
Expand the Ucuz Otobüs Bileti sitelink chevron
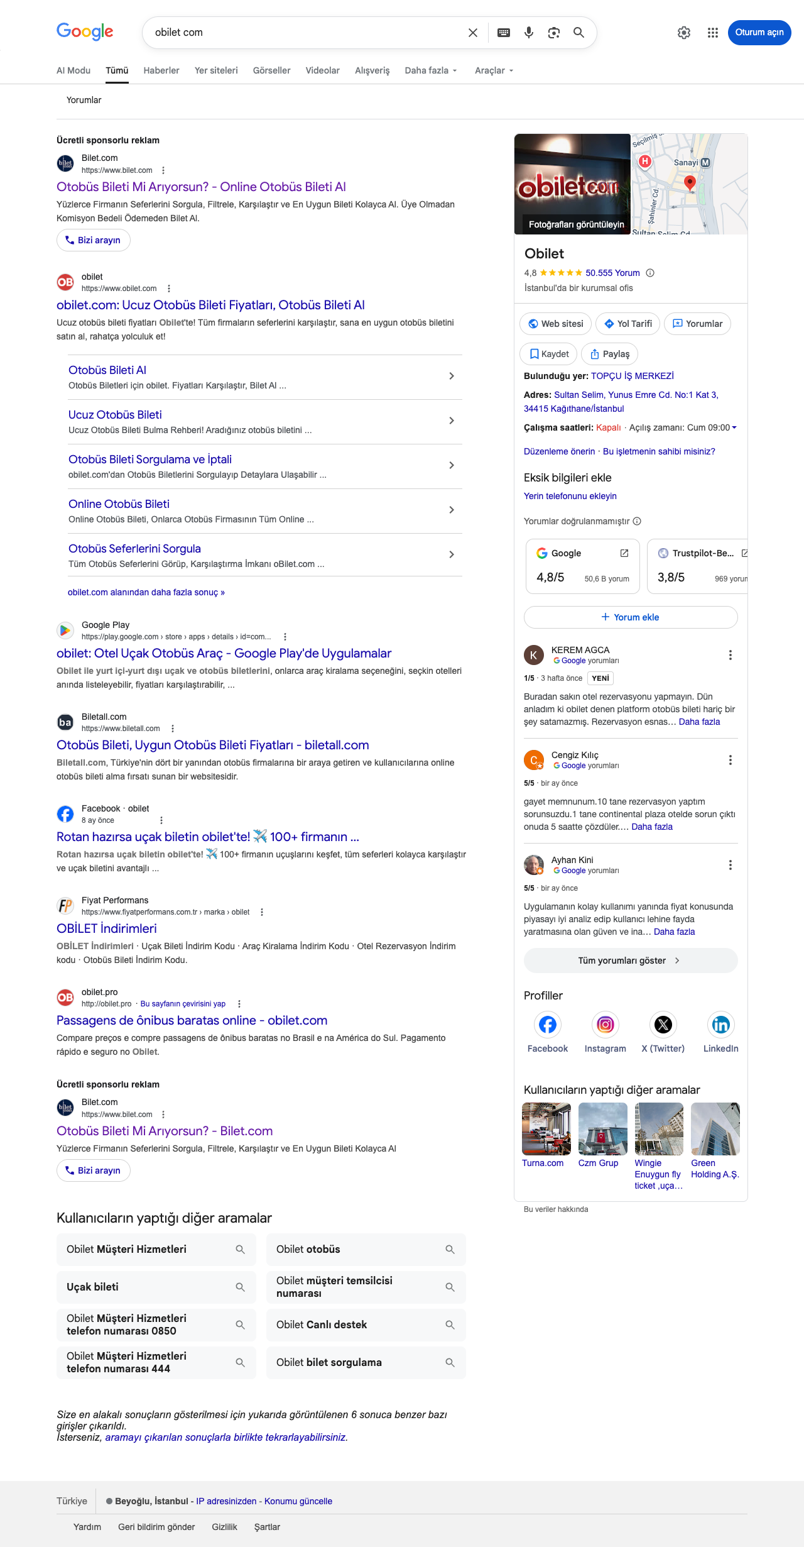pyautogui.click(x=452, y=421)
